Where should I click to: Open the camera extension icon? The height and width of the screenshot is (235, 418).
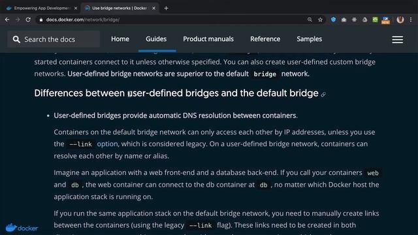click(344, 20)
